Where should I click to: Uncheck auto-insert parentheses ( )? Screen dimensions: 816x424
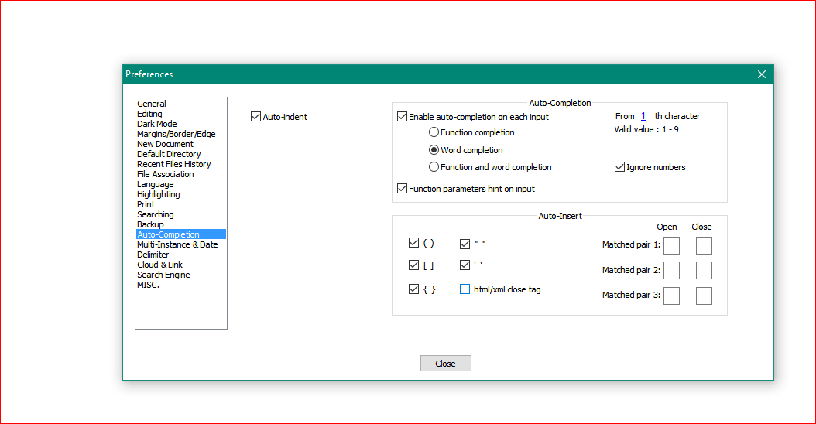click(413, 243)
